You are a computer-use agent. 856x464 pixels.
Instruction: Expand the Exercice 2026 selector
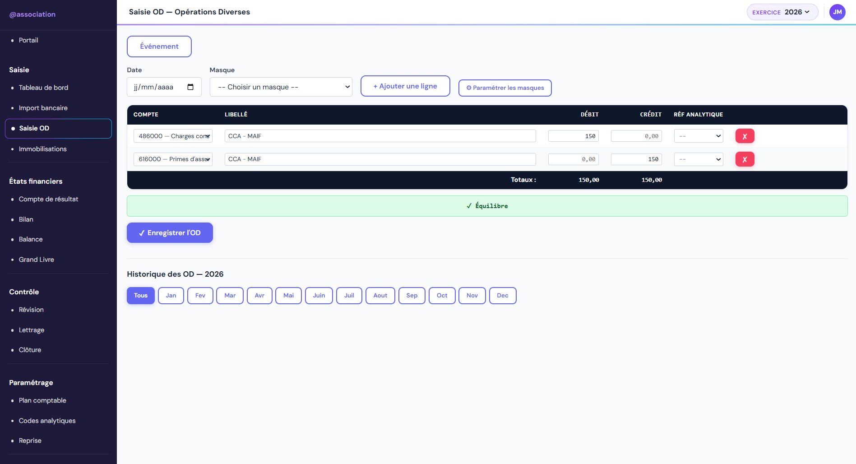point(782,12)
